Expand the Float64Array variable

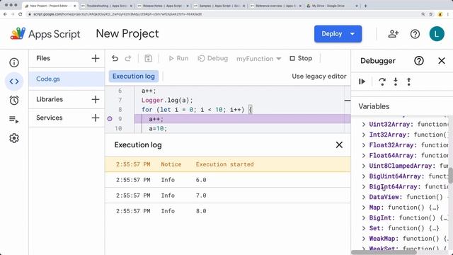point(364,156)
